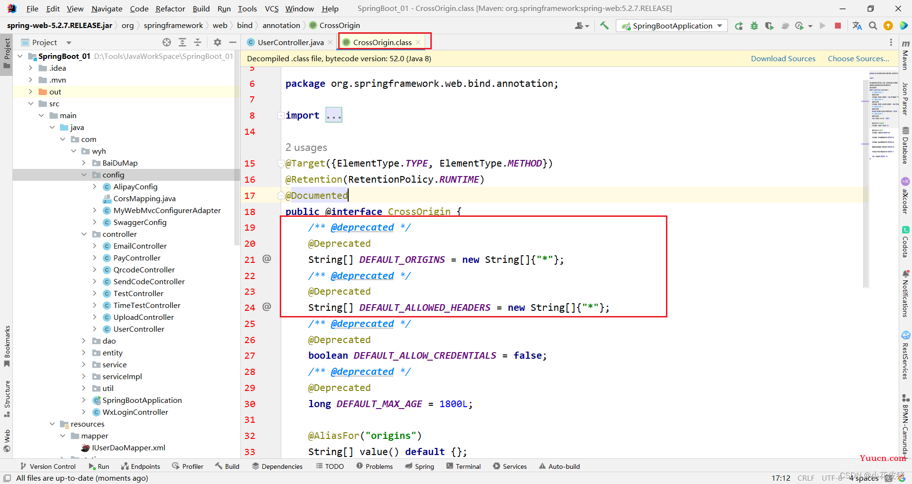Expand the dao package node

(84, 341)
